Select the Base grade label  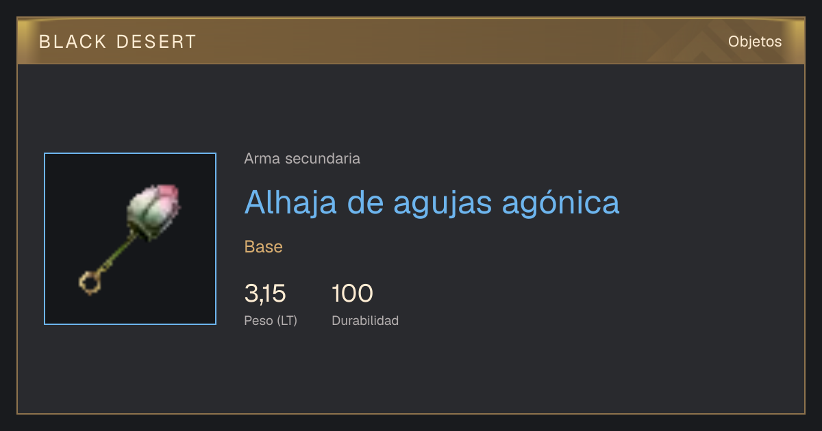(x=264, y=247)
